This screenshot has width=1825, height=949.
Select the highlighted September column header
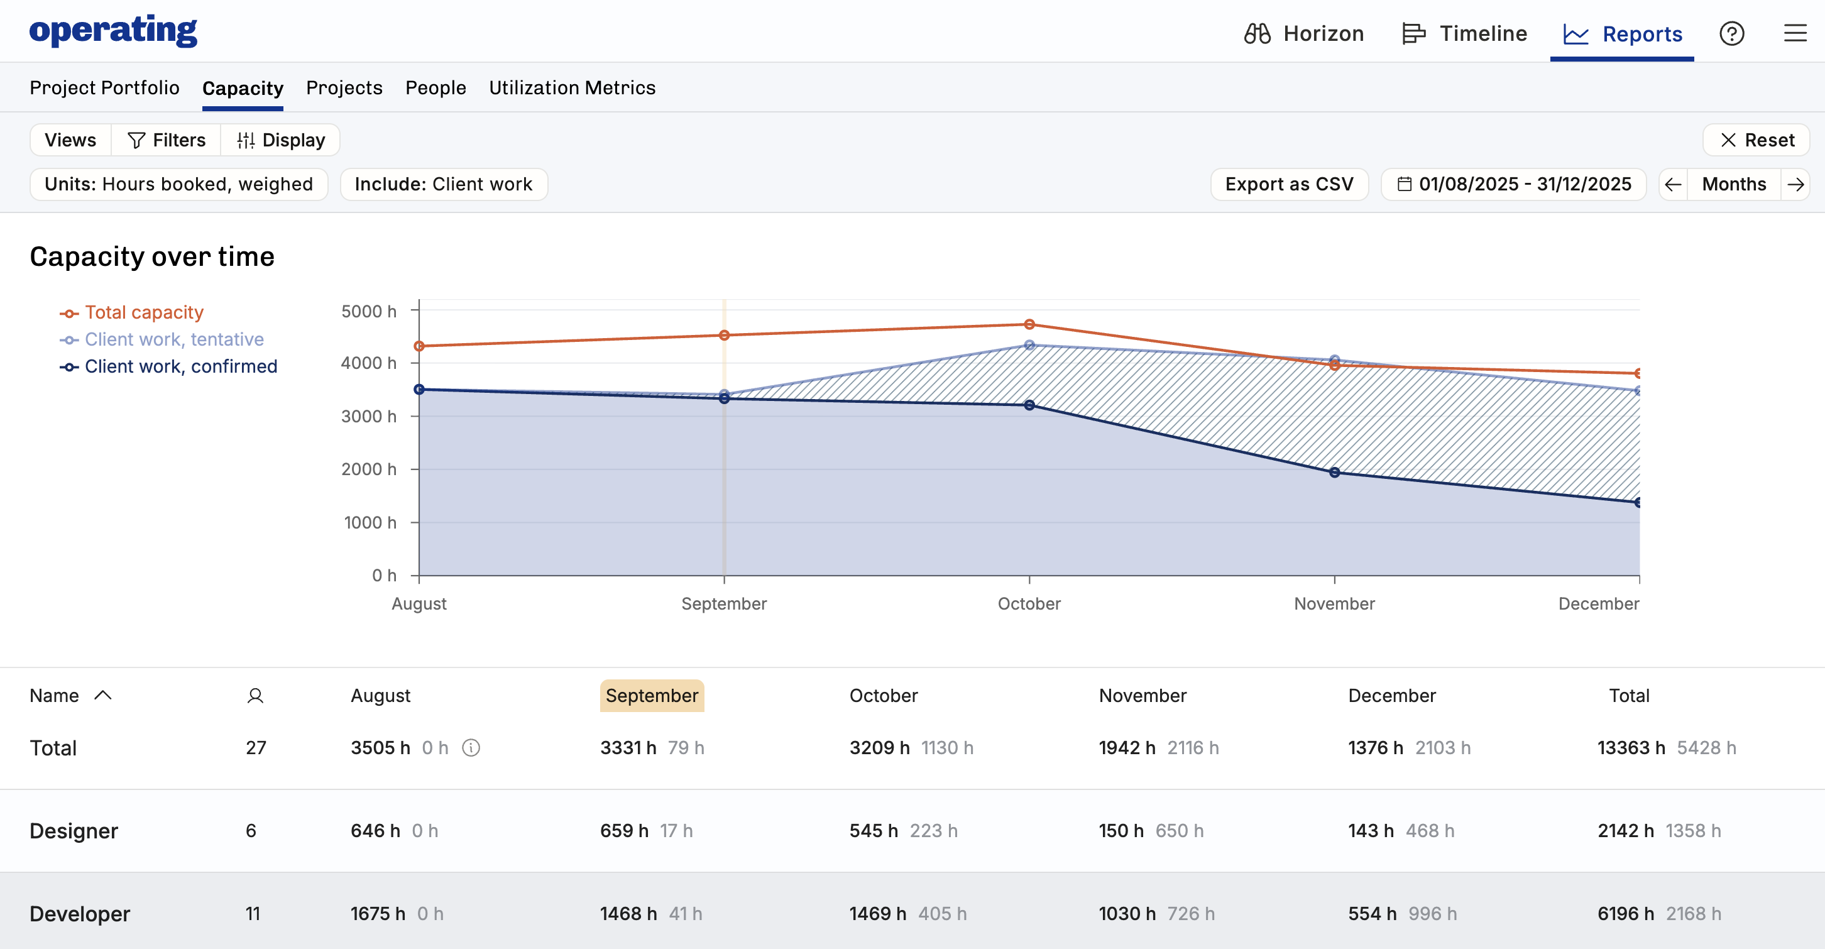[x=652, y=696]
